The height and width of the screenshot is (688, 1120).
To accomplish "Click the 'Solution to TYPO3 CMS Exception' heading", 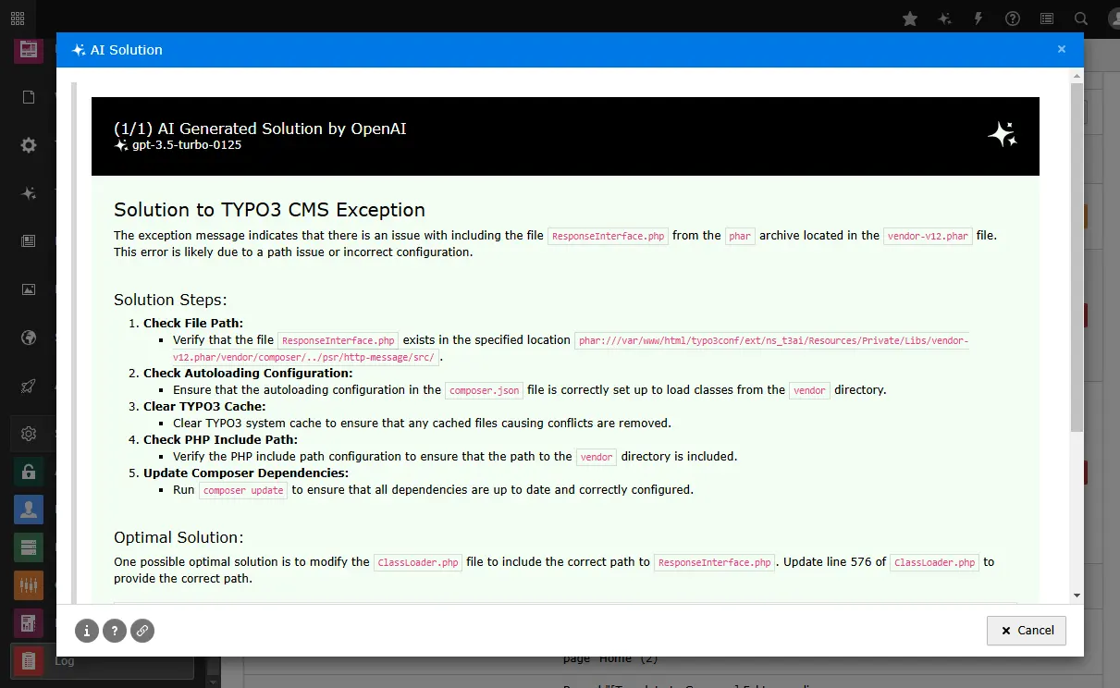I will coord(269,209).
